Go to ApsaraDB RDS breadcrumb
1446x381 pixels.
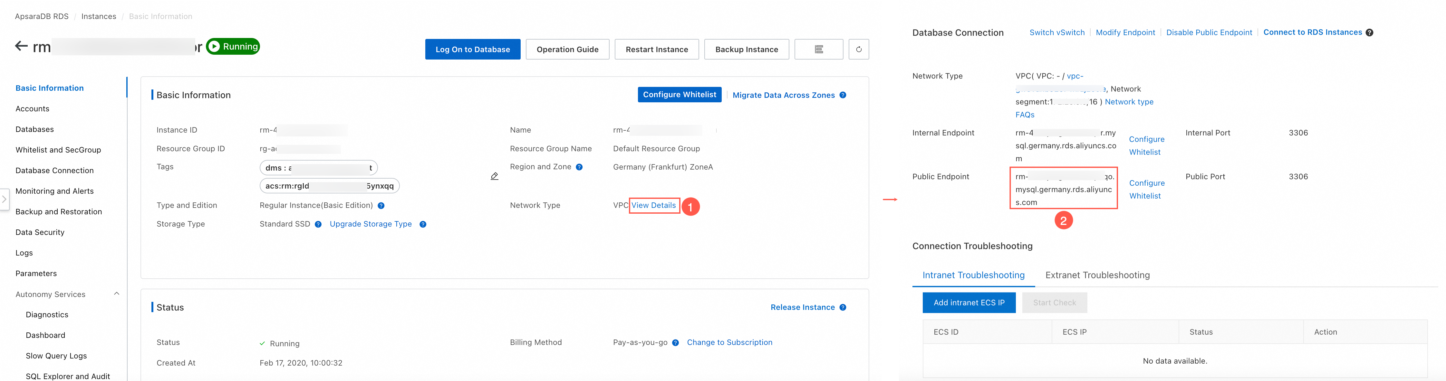pos(42,16)
